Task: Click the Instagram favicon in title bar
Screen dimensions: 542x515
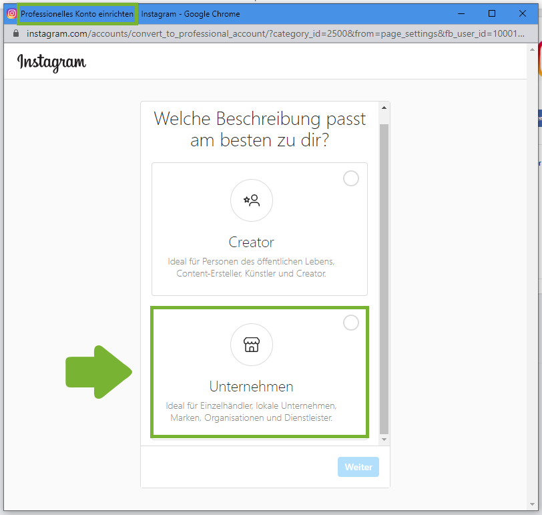Action: [11, 13]
